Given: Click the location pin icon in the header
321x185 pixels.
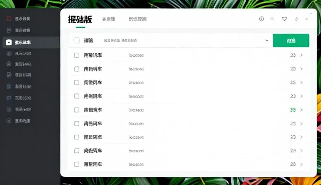Looking at the screenshot, I should (x=261, y=19).
